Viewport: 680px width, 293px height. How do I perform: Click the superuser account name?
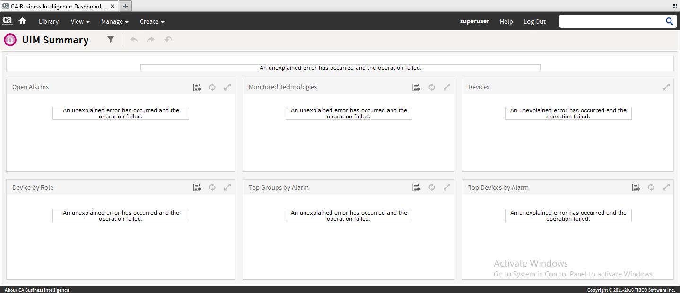pos(475,21)
